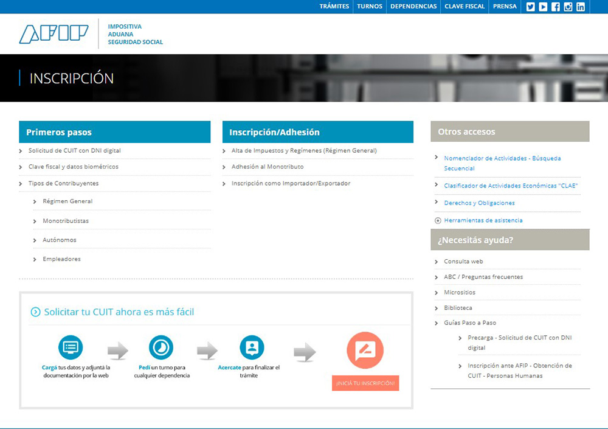Open the Facebook icon
Screen dimensions: 608x429
point(555,7)
